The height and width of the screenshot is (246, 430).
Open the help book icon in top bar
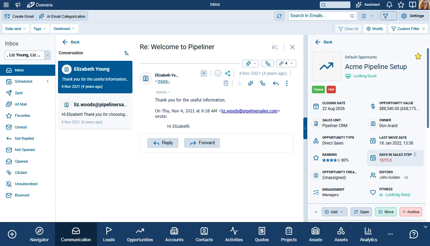pyautogui.click(x=413, y=5)
